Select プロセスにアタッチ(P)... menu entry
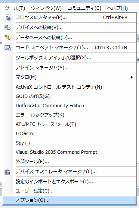This screenshot has height=210, width=139. coord(69,17)
